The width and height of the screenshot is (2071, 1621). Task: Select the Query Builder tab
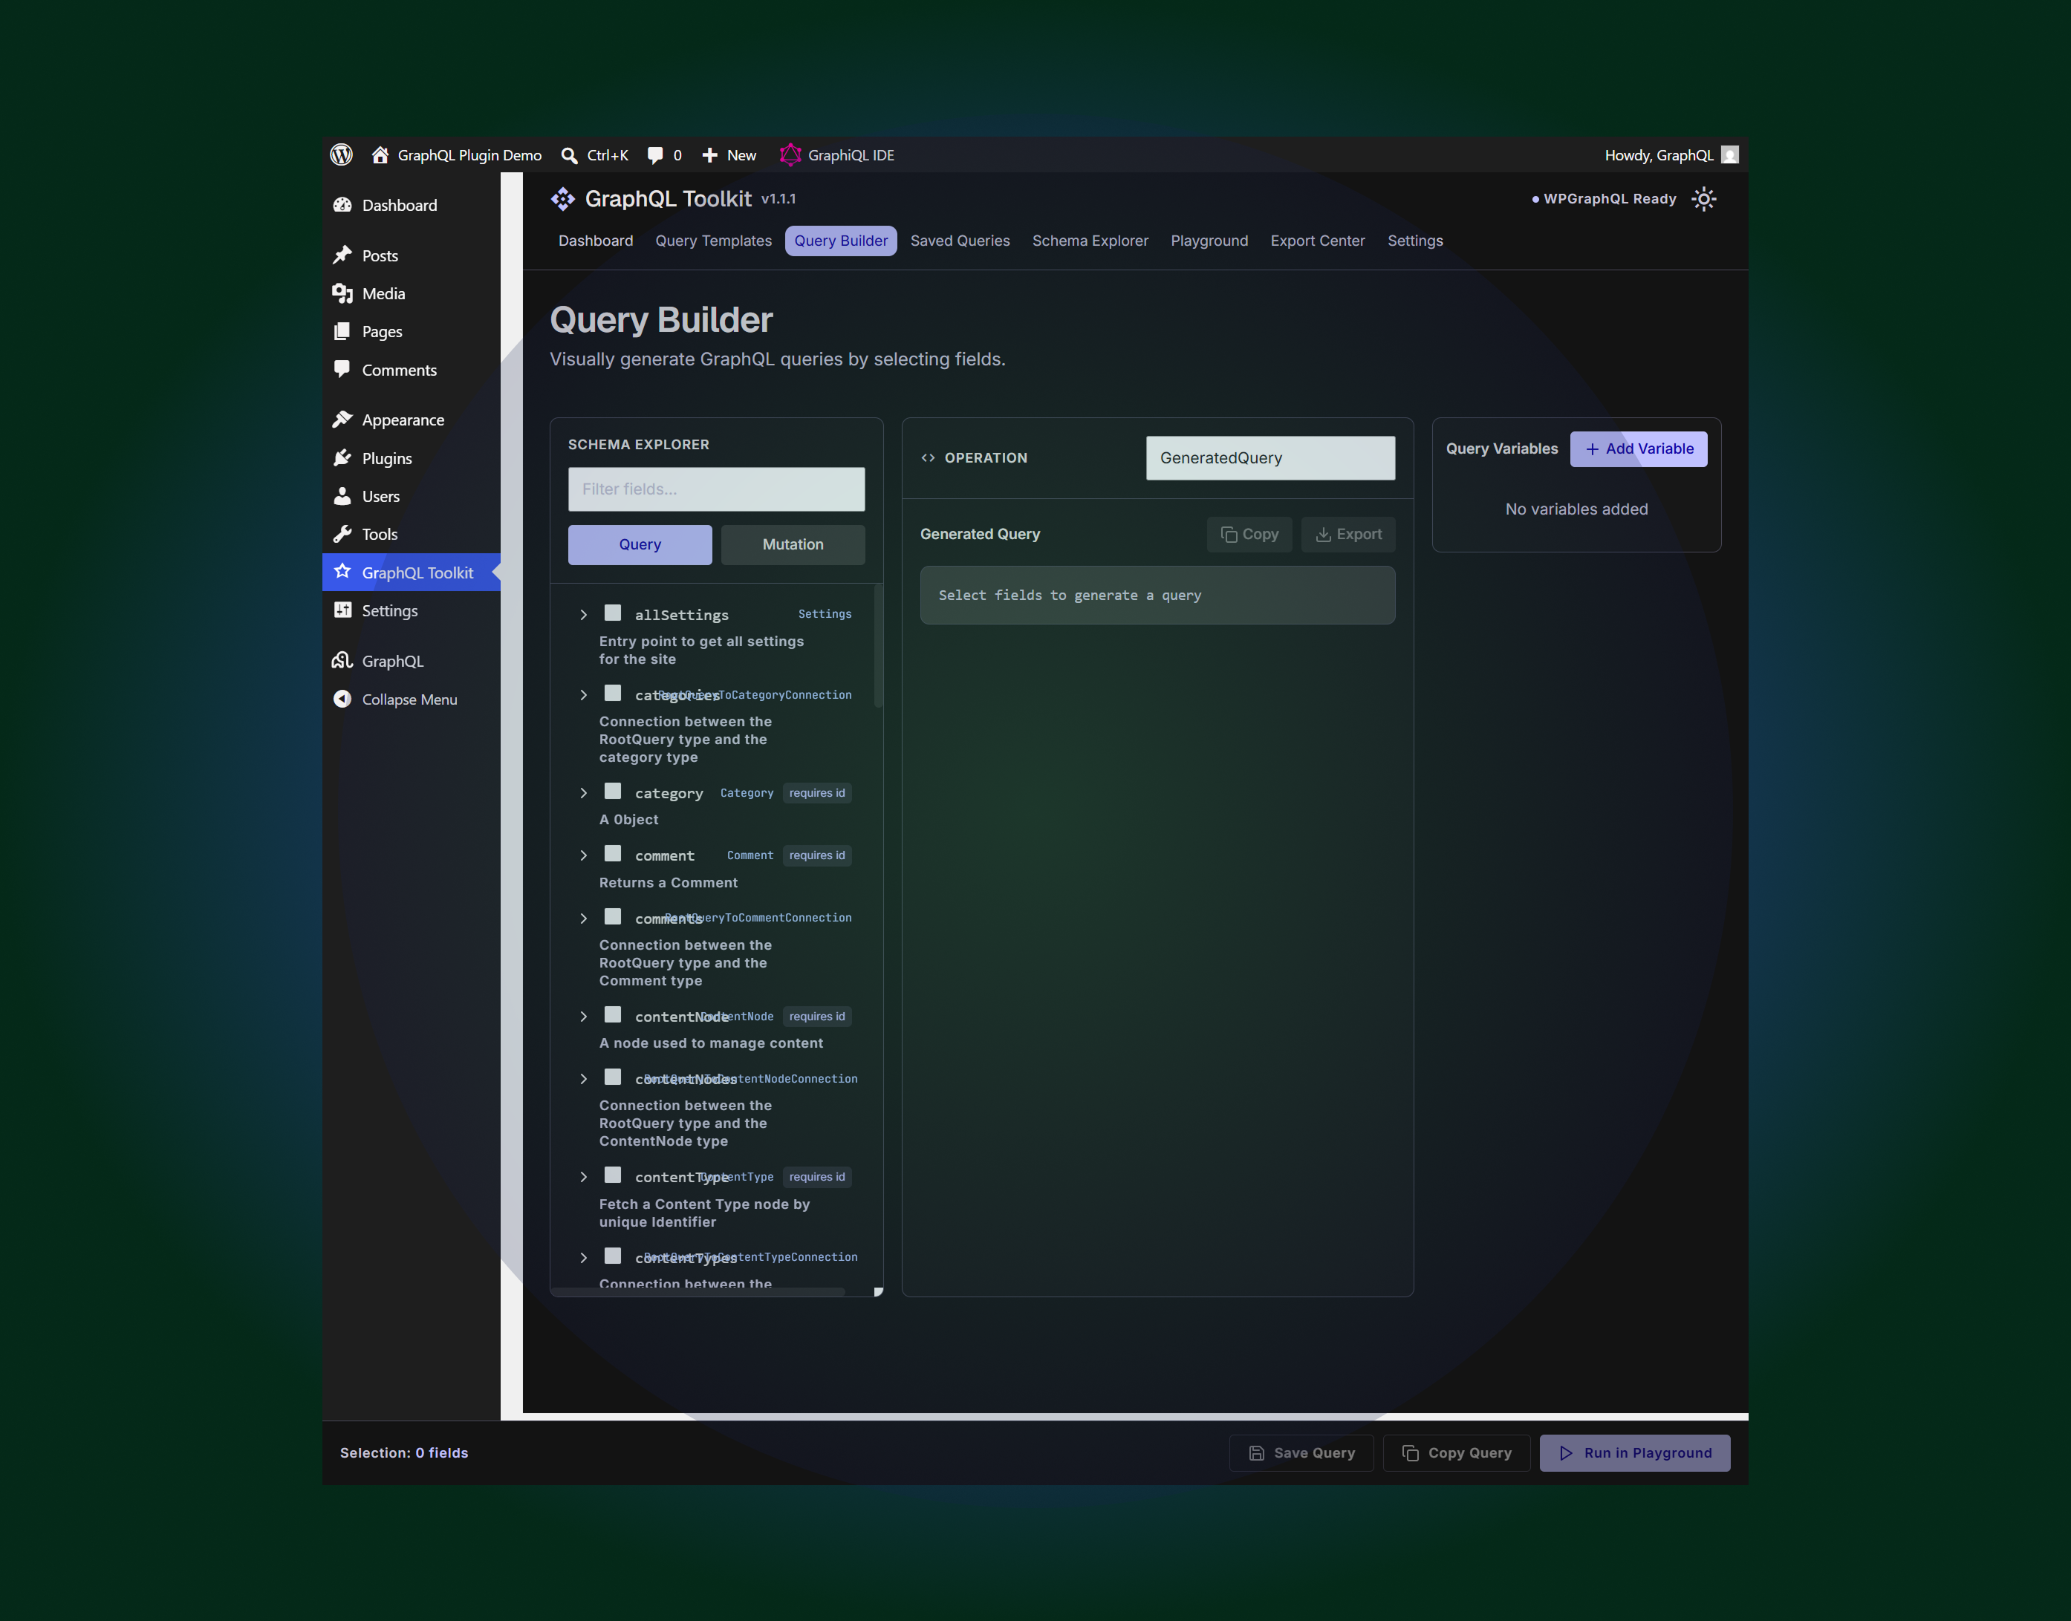[840, 241]
